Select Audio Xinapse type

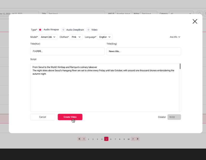pyautogui.click(x=40, y=30)
